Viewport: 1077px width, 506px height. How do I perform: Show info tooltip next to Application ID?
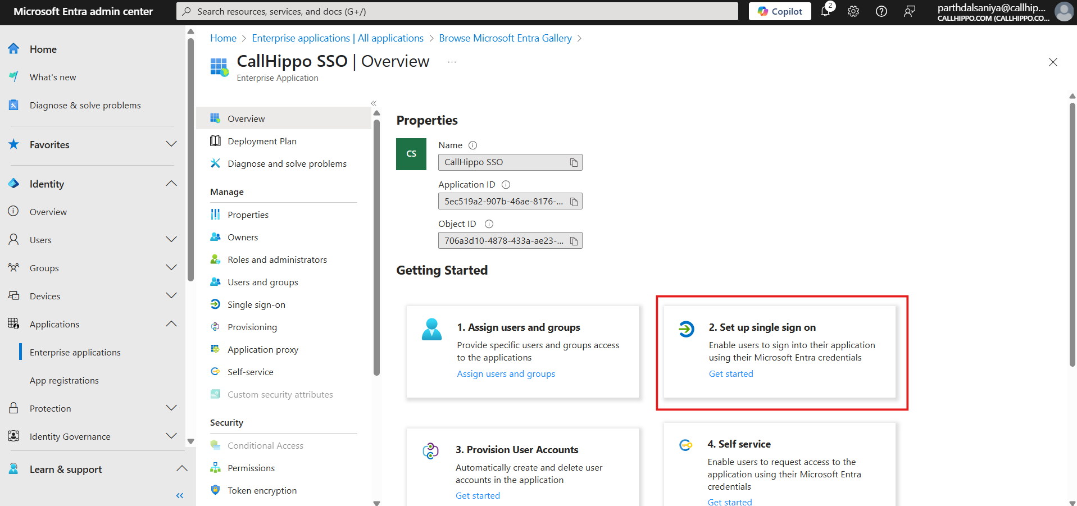click(x=506, y=185)
